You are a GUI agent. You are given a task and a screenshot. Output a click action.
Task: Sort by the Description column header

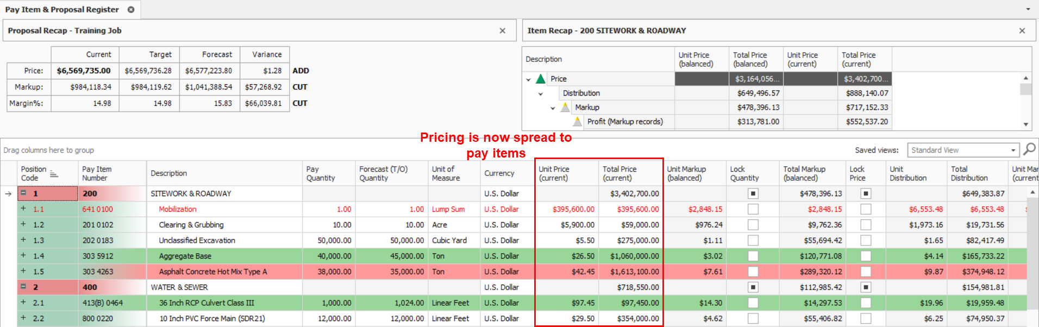169,173
